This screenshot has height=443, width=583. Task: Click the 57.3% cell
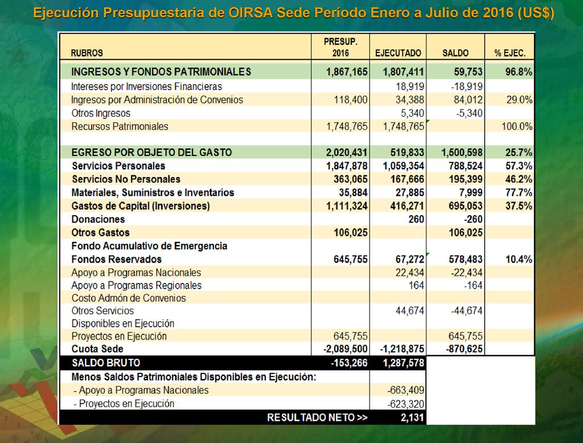[518, 166]
